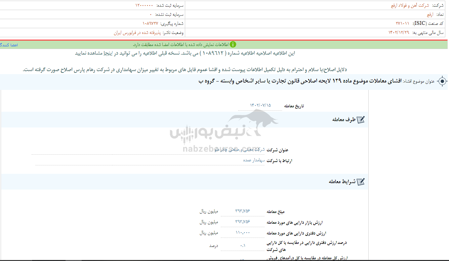Click the target icon beside عنوان موضوع افشاء
Image resolution: width=449 pixels, height=261 pixels.
tap(443, 81)
